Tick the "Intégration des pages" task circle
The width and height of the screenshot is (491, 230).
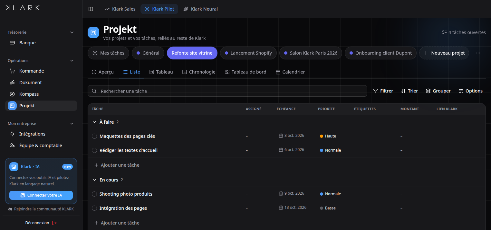(94, 208)
